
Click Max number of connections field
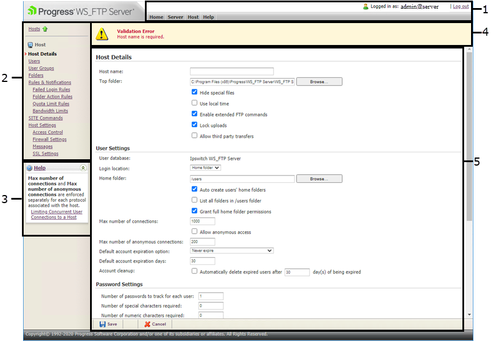[203, 221]
